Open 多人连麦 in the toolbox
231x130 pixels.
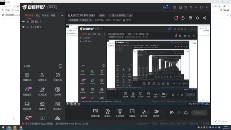(42, 91)
